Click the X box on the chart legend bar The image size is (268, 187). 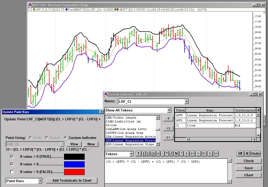tap(30, 10)
